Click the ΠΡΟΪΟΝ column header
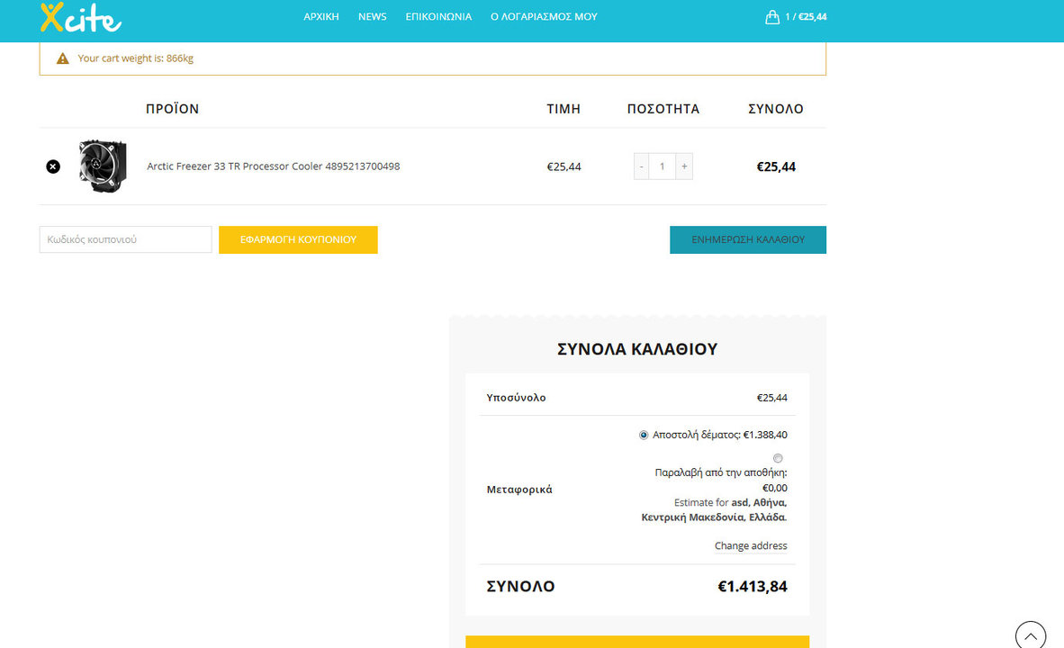 [x=172, y=109]
